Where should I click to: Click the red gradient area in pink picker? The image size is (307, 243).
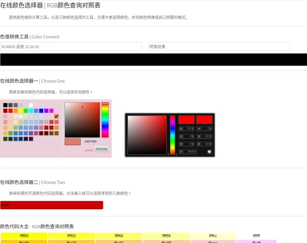[82, 120]
